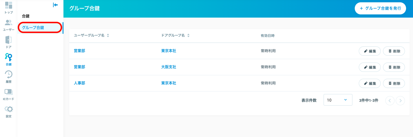
Task: Open the トップ dashboard icon
Action: [x=9, y=8]
